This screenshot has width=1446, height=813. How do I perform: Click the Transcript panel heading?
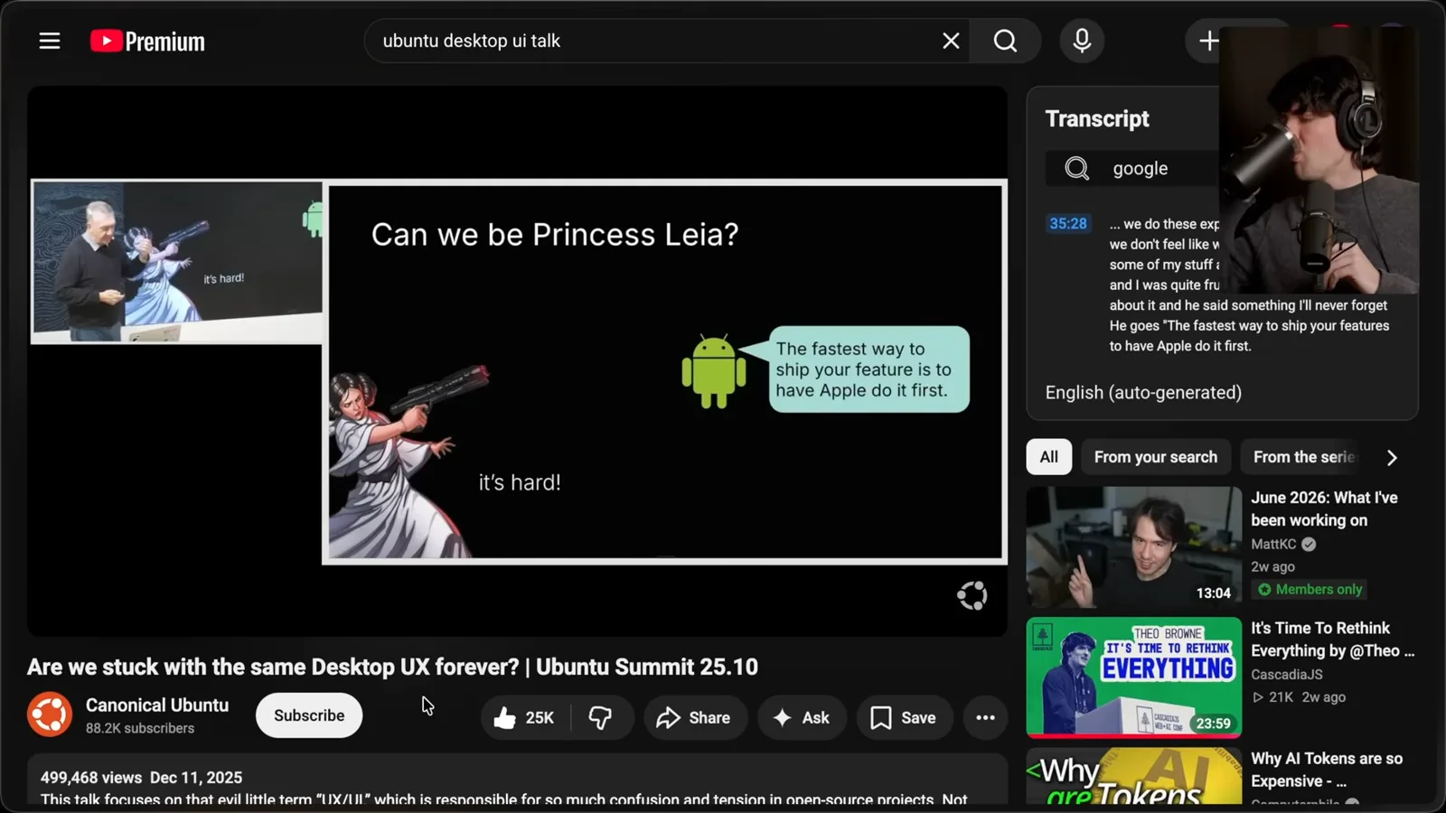pos(1097,118)
